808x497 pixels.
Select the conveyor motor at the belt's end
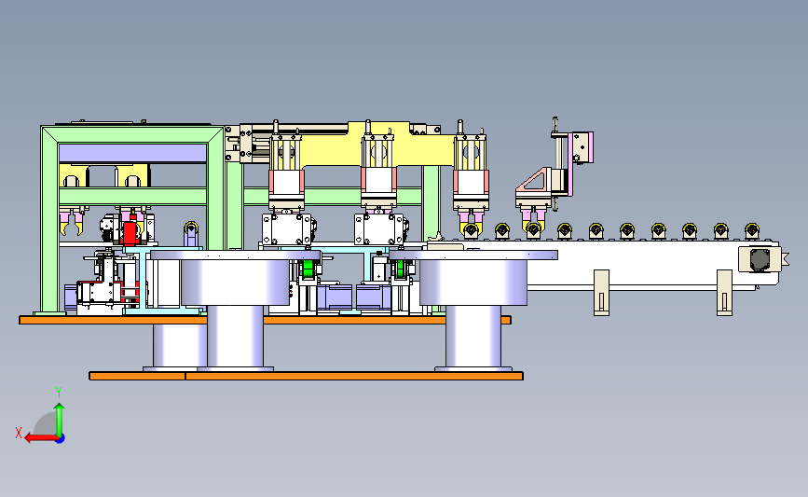760,259
